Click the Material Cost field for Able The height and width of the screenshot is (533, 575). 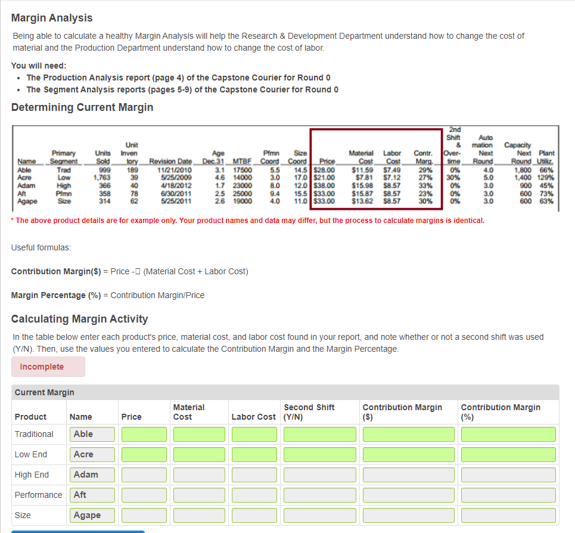click(198, 434)
